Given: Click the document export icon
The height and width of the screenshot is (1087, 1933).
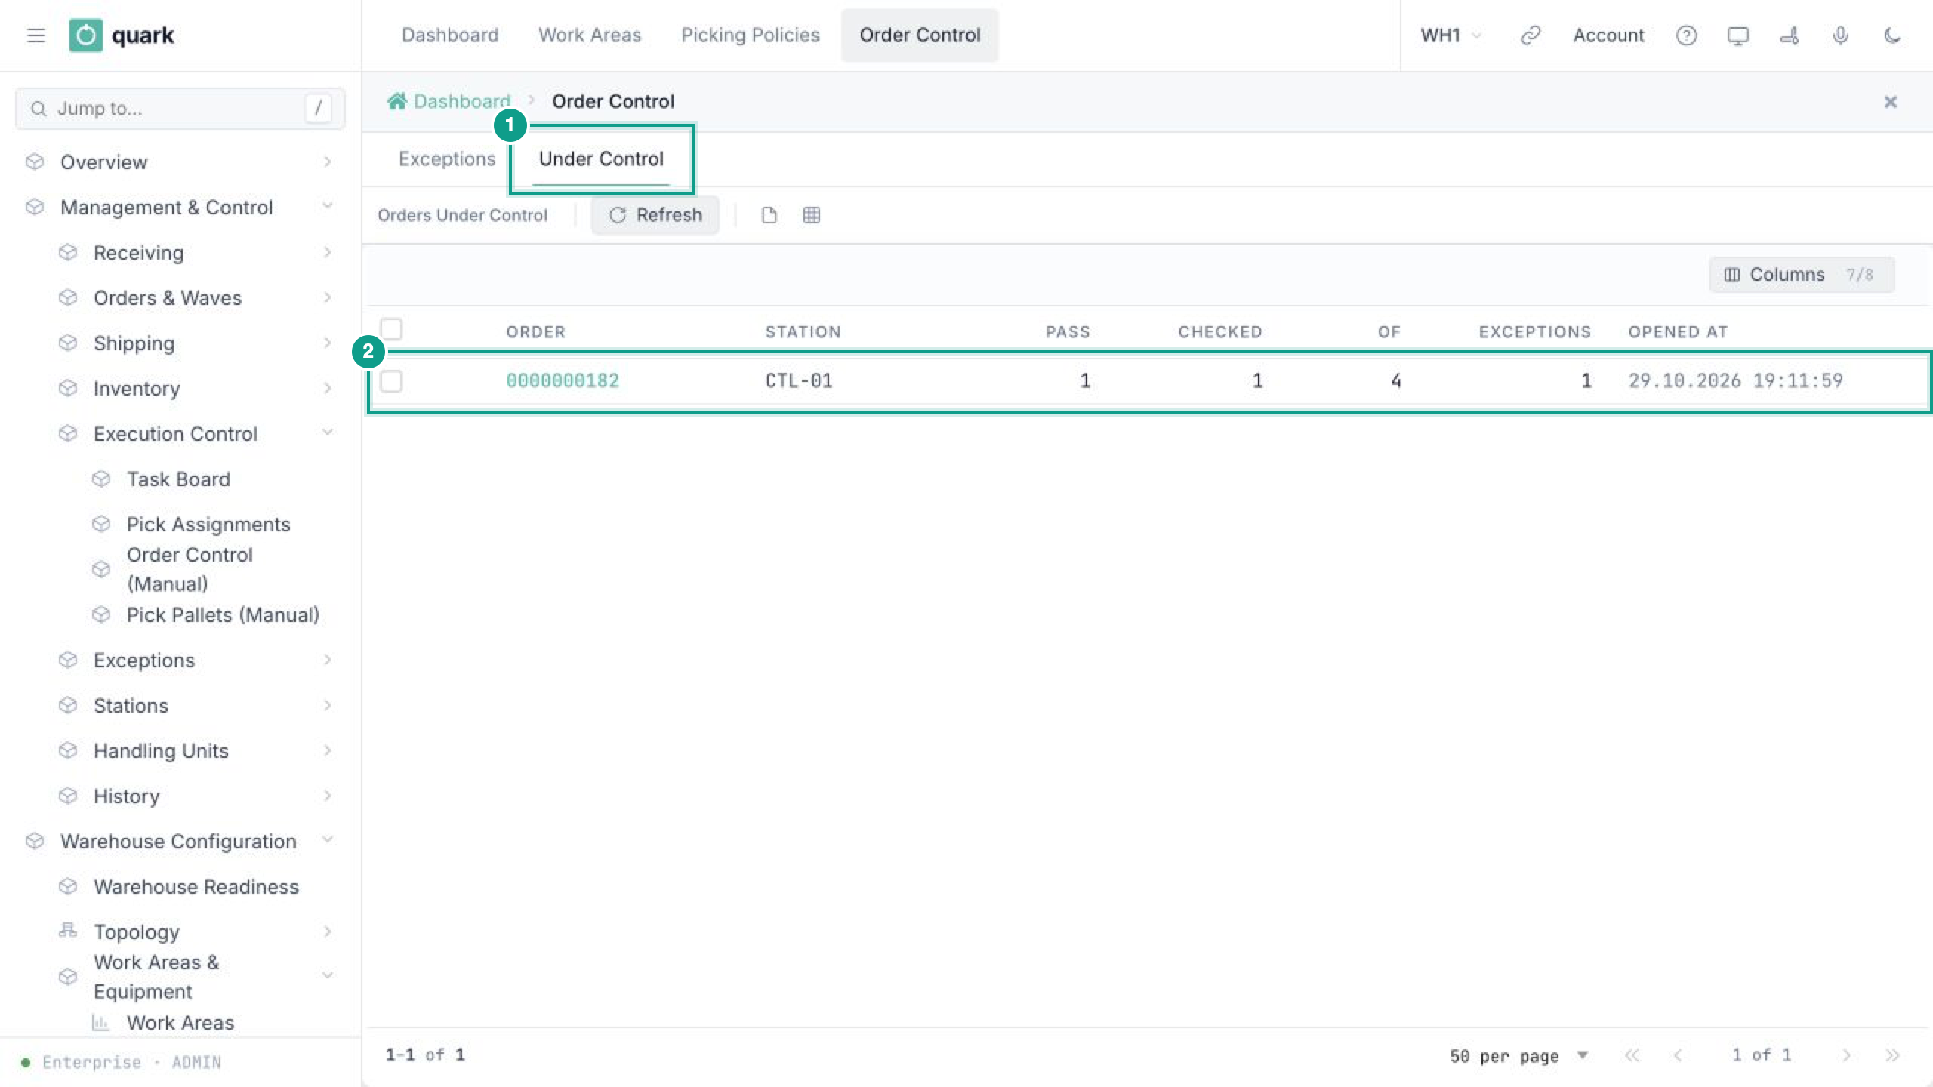Looking at the screenshot, I should 769,215.
